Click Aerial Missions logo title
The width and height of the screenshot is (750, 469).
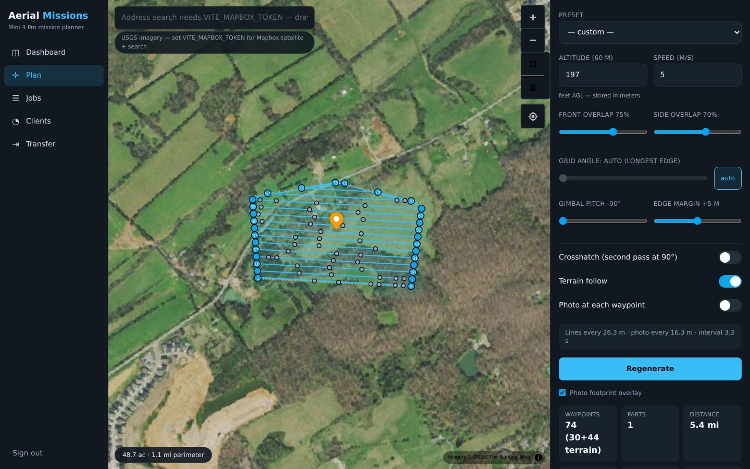click(48, 16)
